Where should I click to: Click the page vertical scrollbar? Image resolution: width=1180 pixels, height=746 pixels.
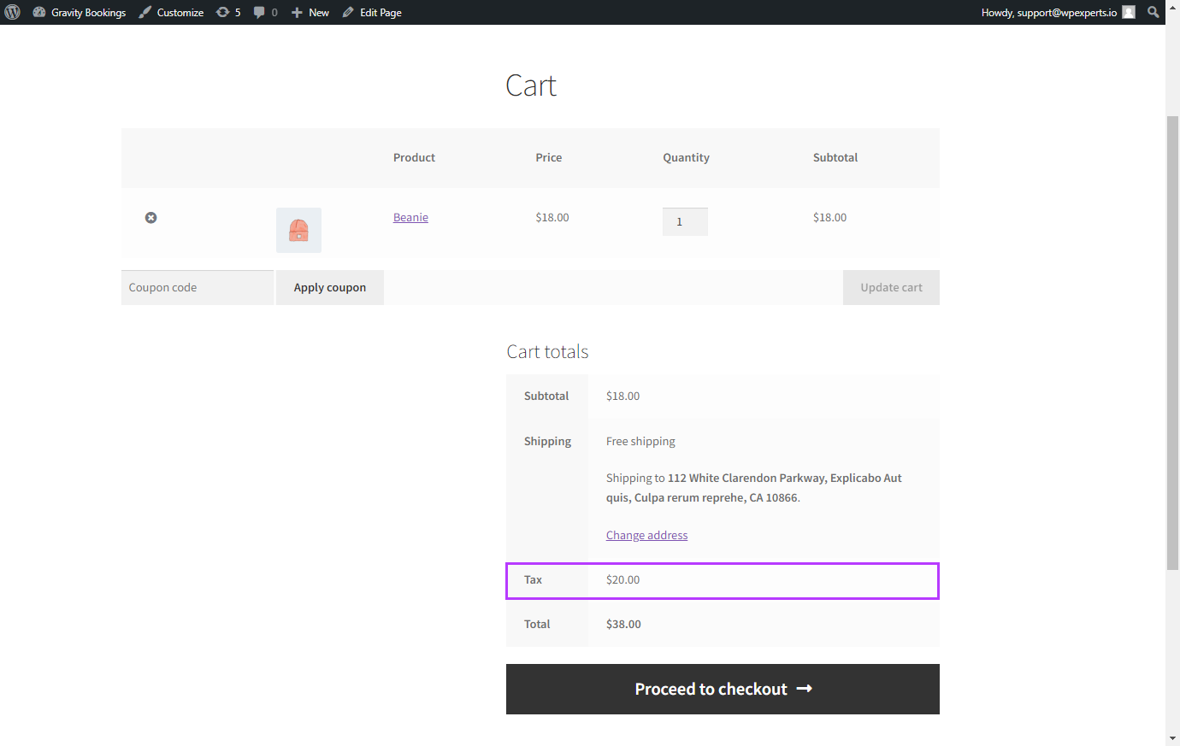pos(1172,342)
